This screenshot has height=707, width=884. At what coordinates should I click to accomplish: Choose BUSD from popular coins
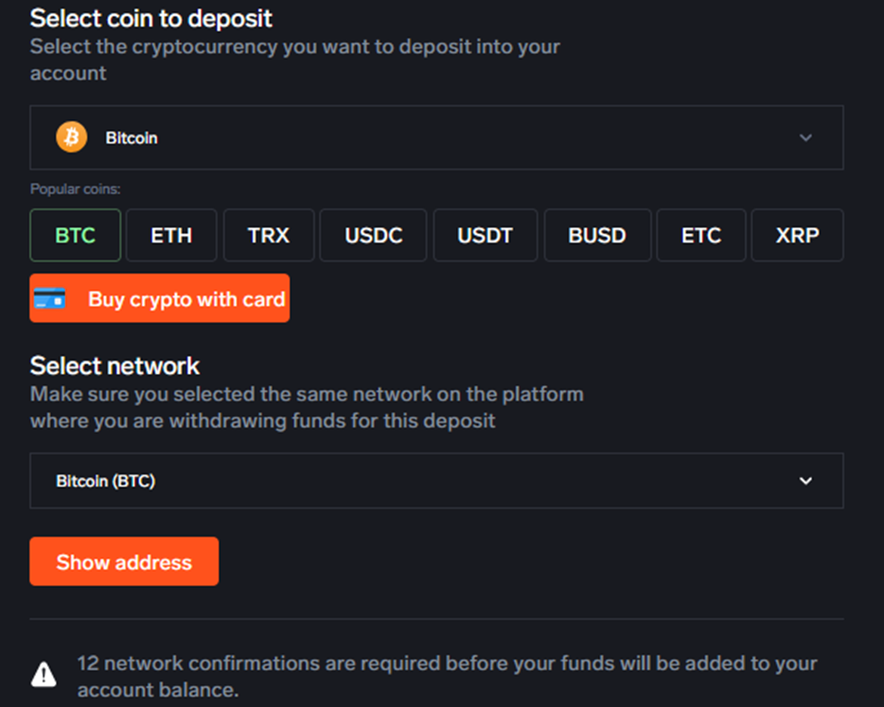[x=597, y=235]
